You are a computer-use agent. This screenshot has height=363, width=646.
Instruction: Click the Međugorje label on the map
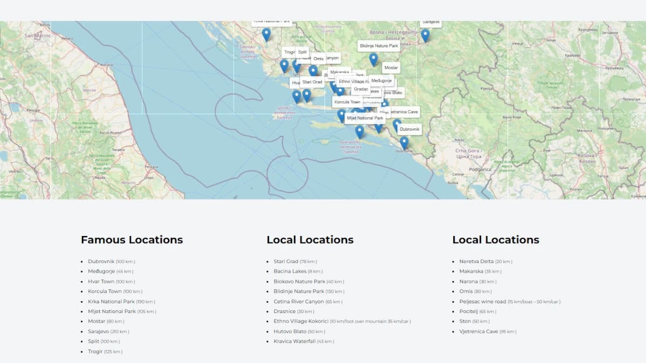(x=382, y=81)
